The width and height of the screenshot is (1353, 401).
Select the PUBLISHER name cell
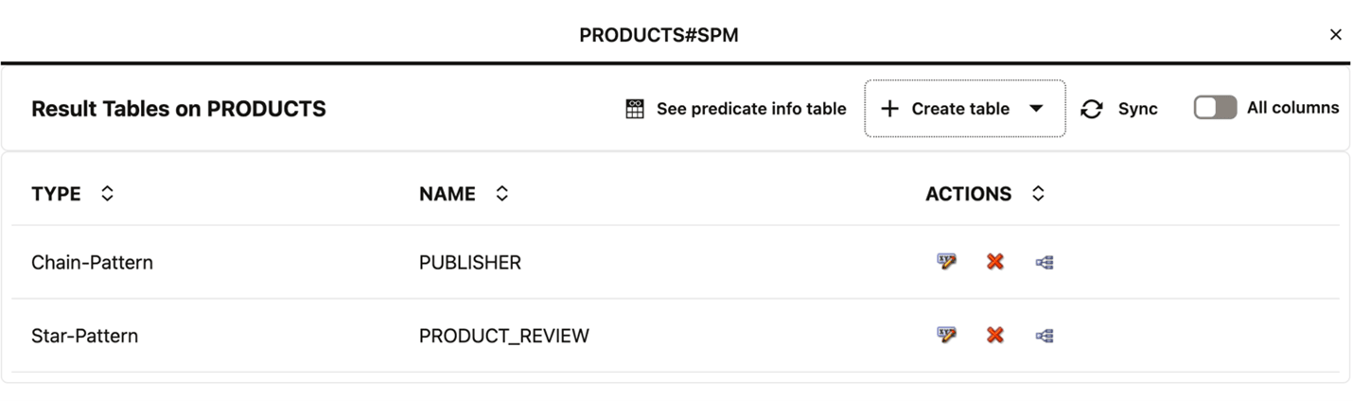tap(470, 263)
